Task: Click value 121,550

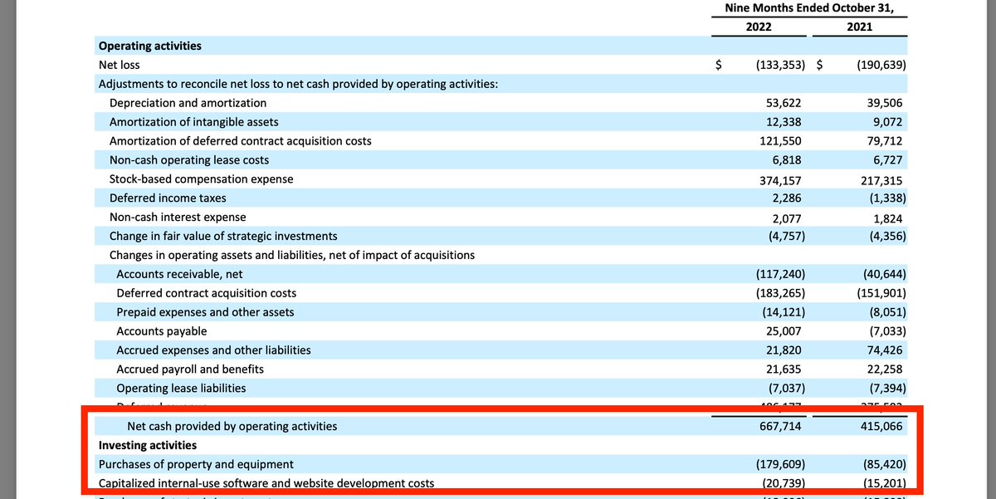Action: [780, 141]
